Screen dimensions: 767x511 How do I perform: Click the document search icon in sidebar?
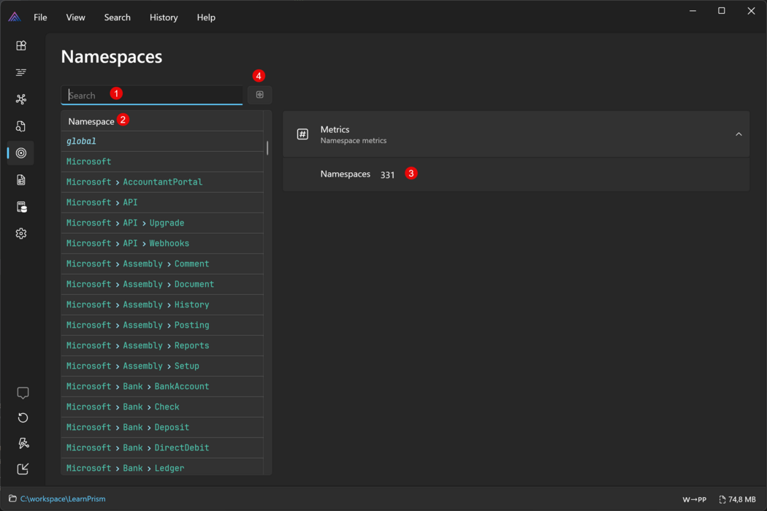[x=21, y=126]
